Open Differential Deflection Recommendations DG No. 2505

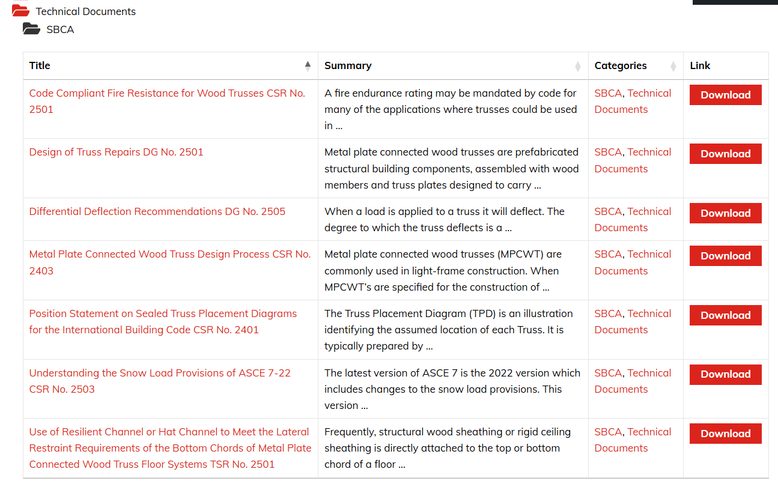tap(157, 211)
